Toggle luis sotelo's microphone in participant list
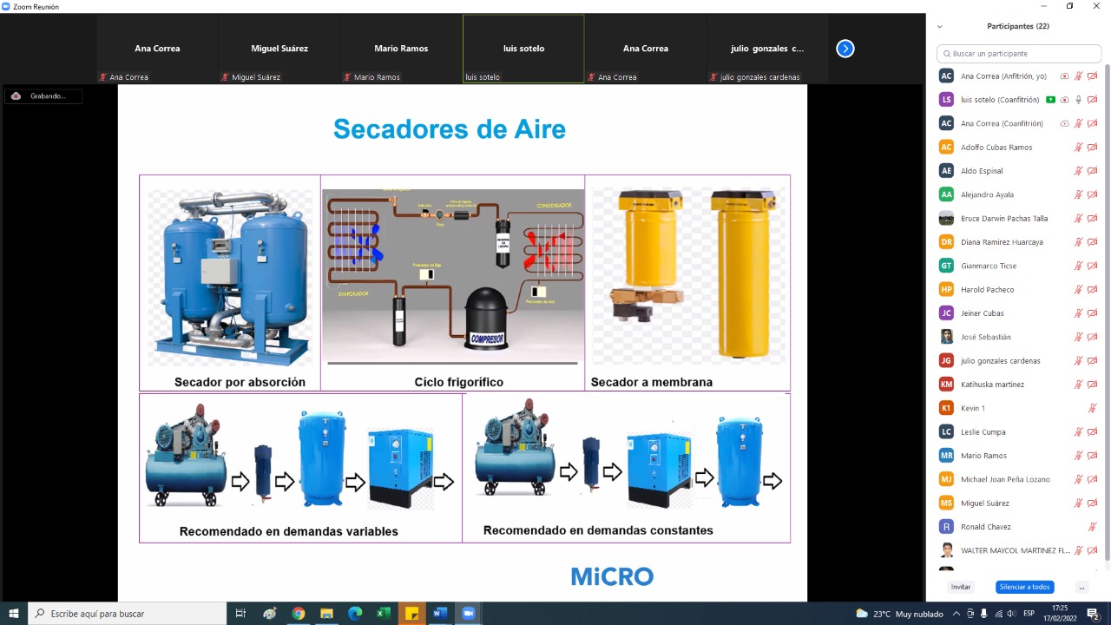Screen dimensions: 1111x625 (x=1079, y=100)
